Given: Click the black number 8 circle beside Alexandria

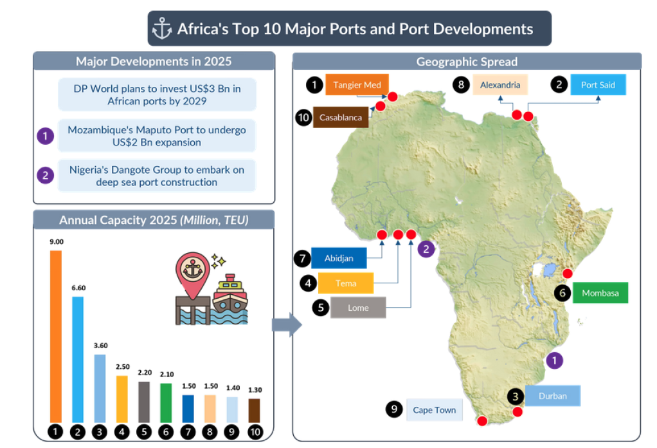Looking at the screenshot, I should pyautogui.click(x=460, y=85).
